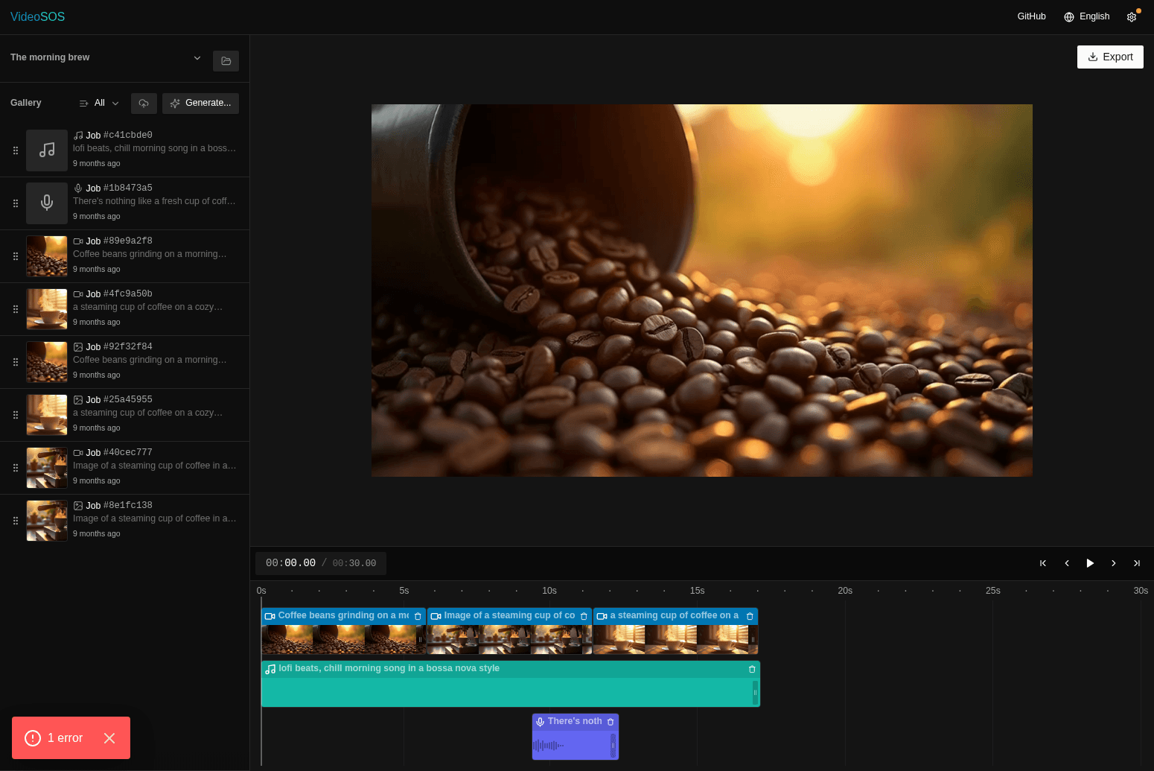Open the 'The morning brew' project dropdown
This screenshot has height=771, width=1154.
[x=197, y=57]
